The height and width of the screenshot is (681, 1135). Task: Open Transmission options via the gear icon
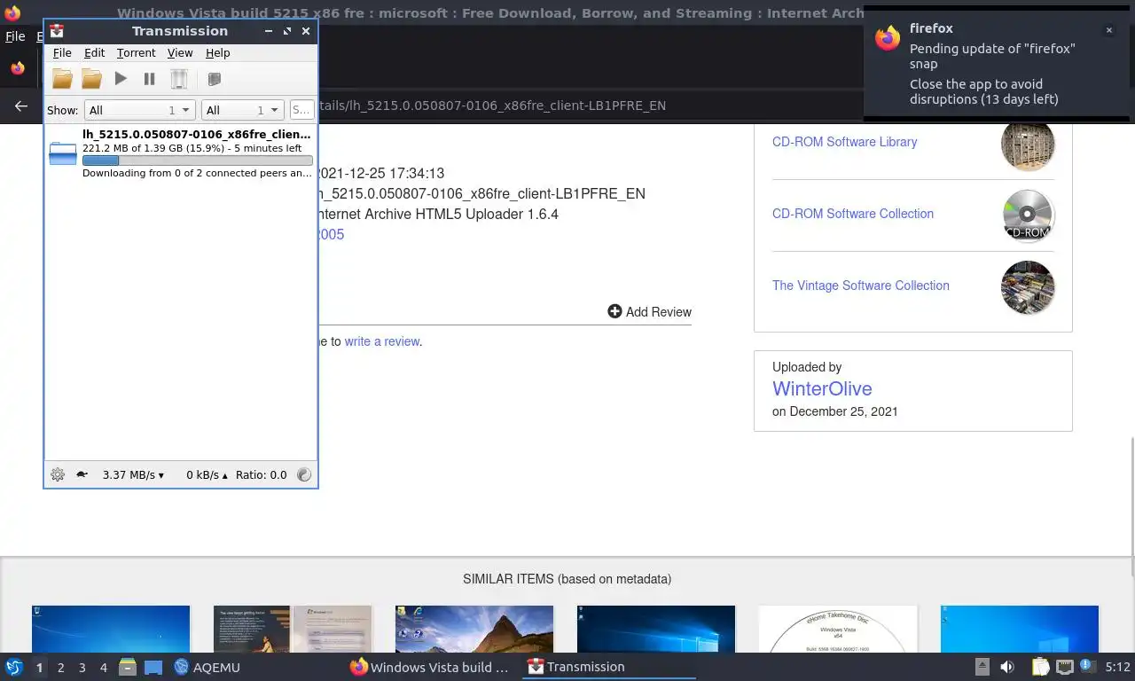[58, 474]
